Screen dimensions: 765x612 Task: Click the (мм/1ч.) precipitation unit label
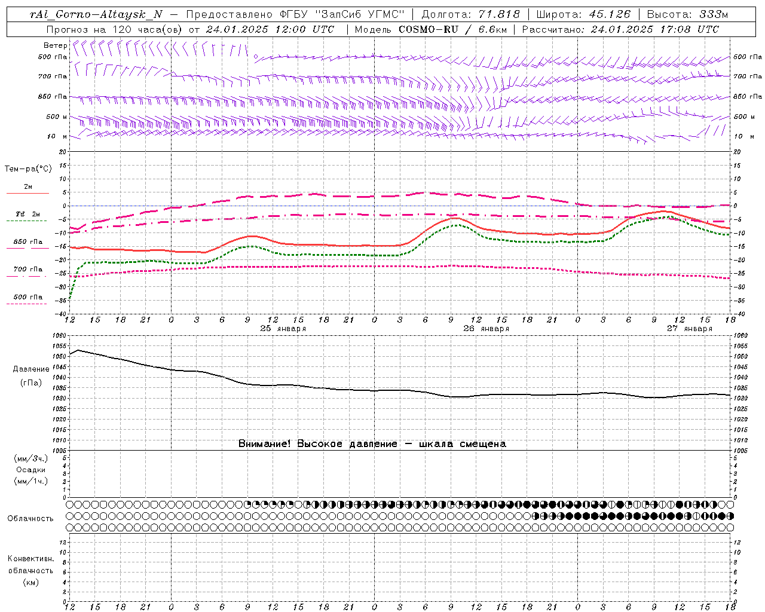(x=31, y=481)
